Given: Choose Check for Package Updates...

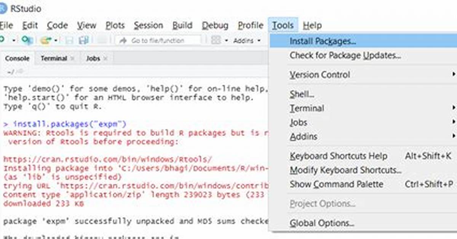Looking at the screenshot, I should tap(363, 56).
